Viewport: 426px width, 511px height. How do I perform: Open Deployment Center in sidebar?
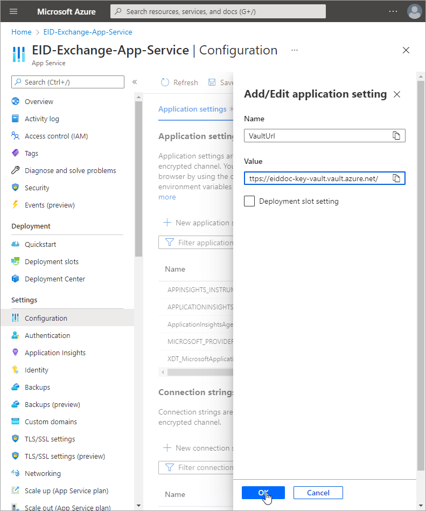(54, 279)
